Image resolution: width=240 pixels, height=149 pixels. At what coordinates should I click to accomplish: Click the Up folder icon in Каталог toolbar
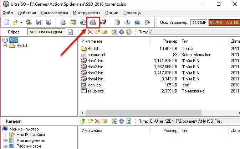coord(83,121)
